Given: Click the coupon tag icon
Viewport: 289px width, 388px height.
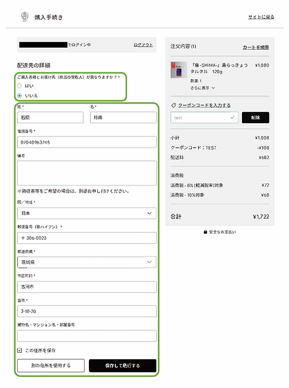Looking at the screenshot, I should 174,105.
